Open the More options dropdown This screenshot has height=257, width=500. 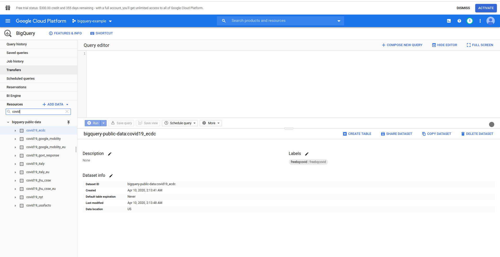pos(211,123)
